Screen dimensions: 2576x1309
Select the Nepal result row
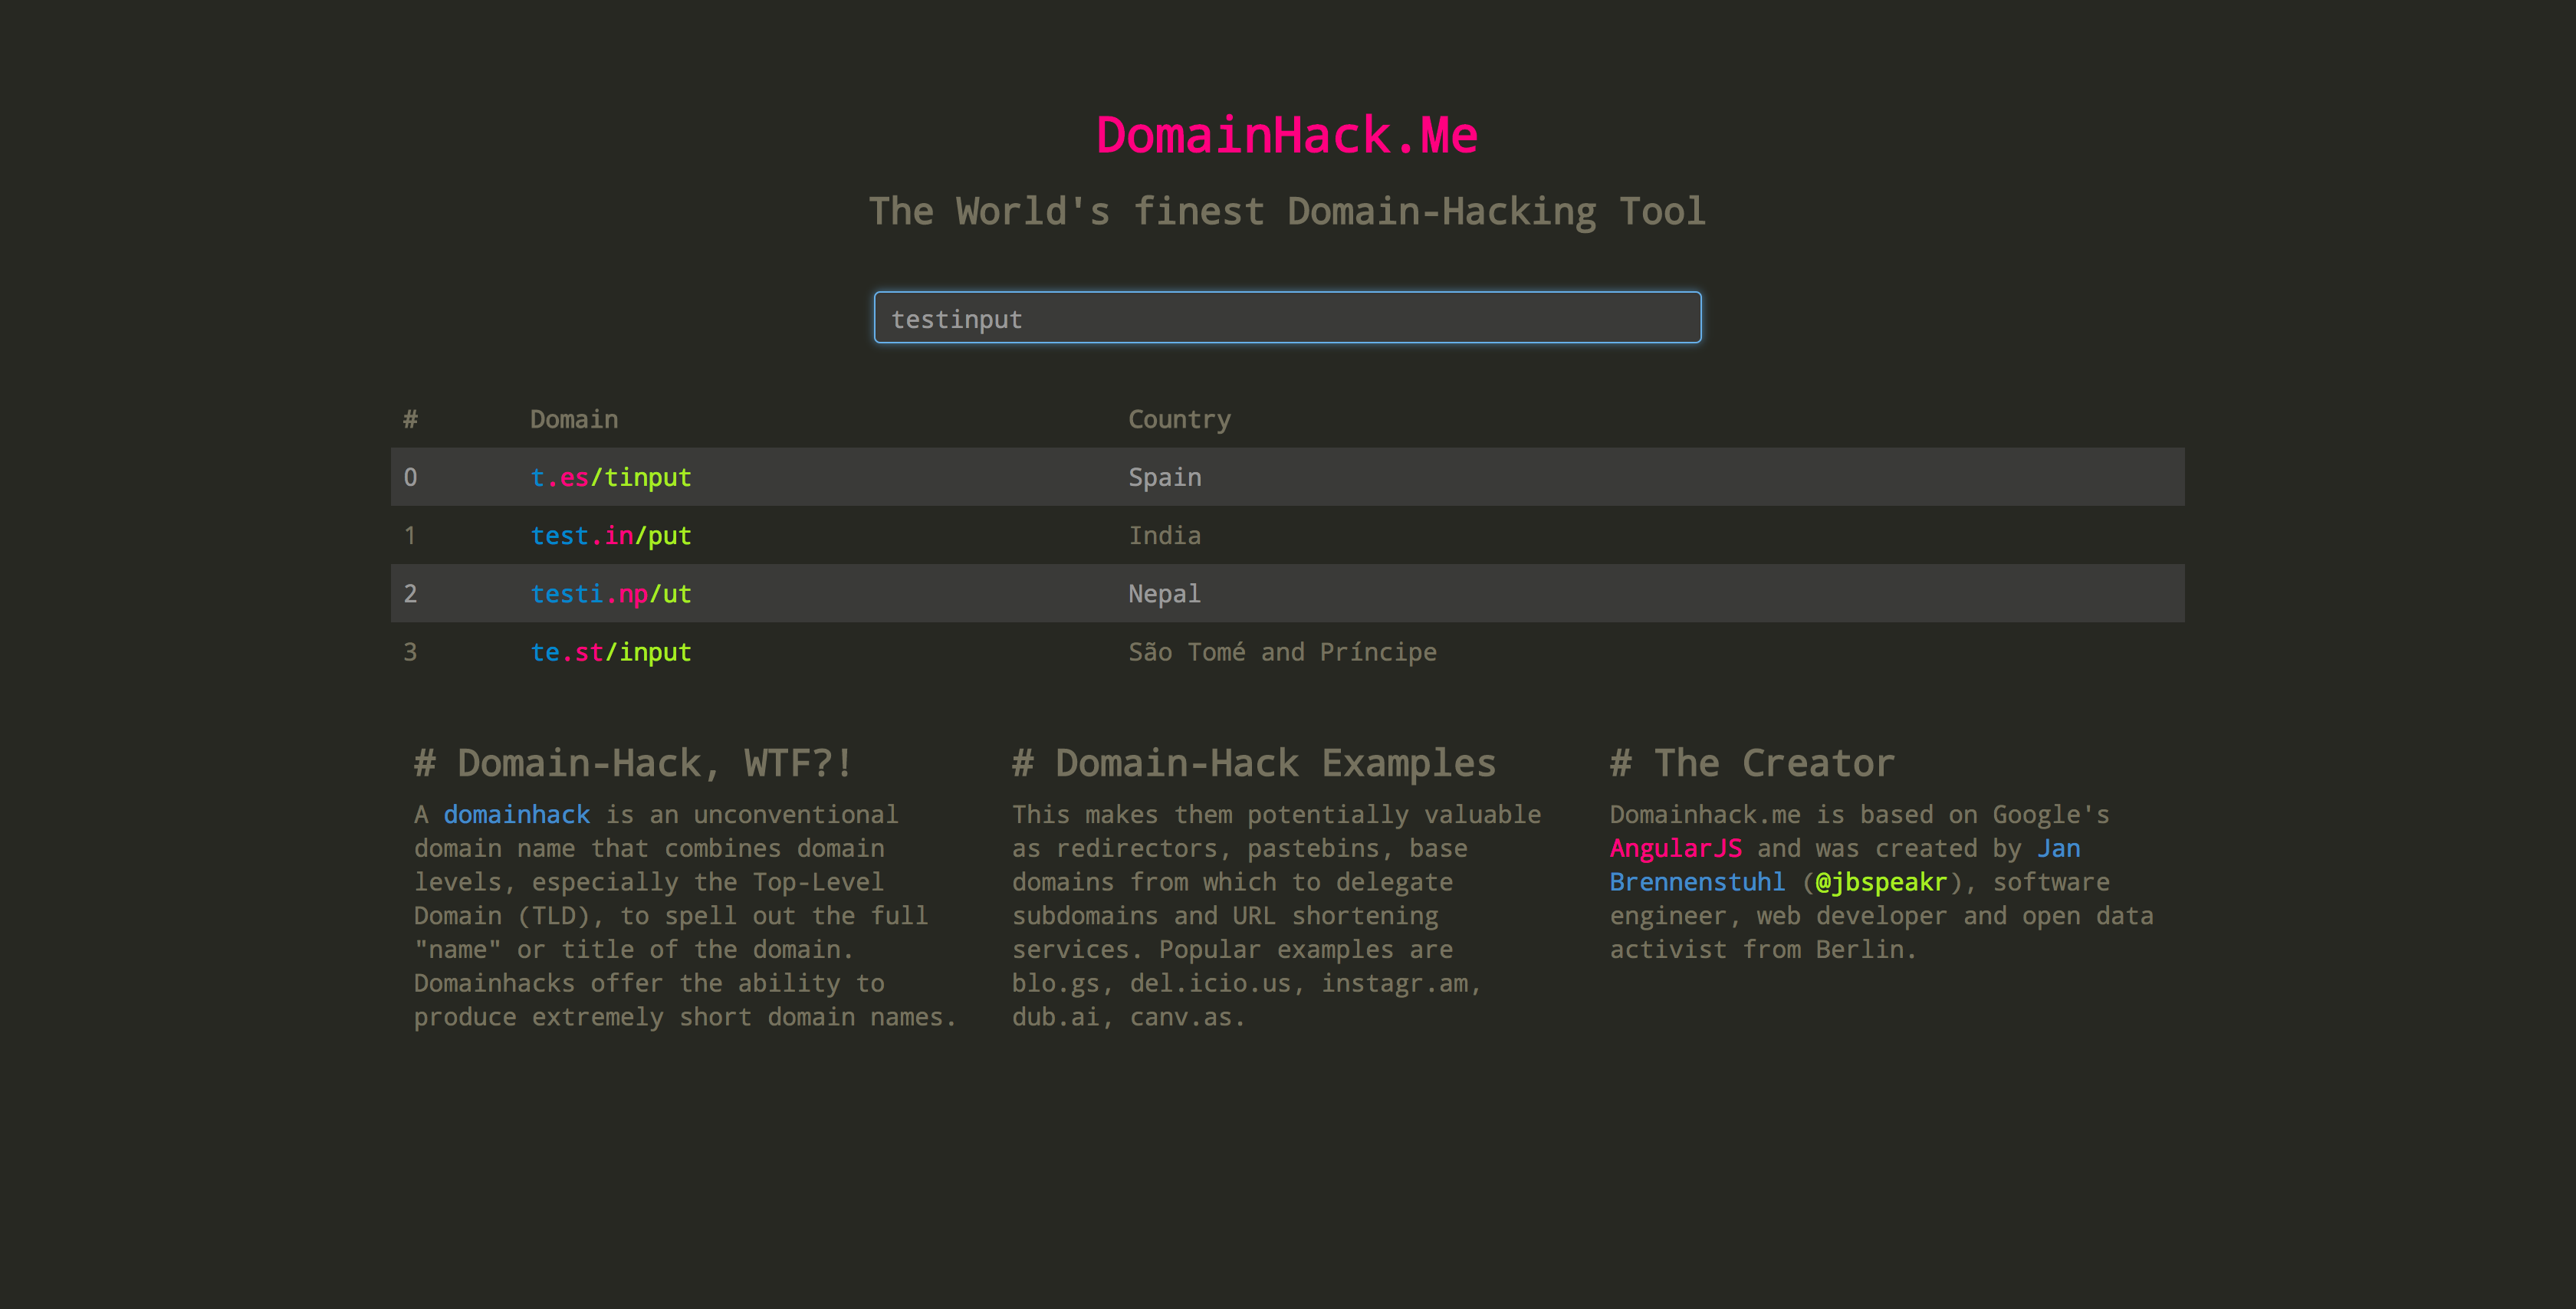coord(1164,594)
